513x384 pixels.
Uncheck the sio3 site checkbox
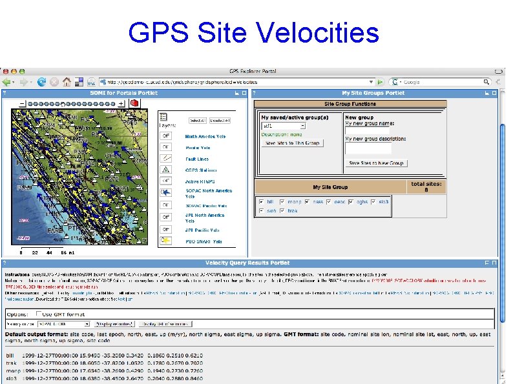[373, 202]
